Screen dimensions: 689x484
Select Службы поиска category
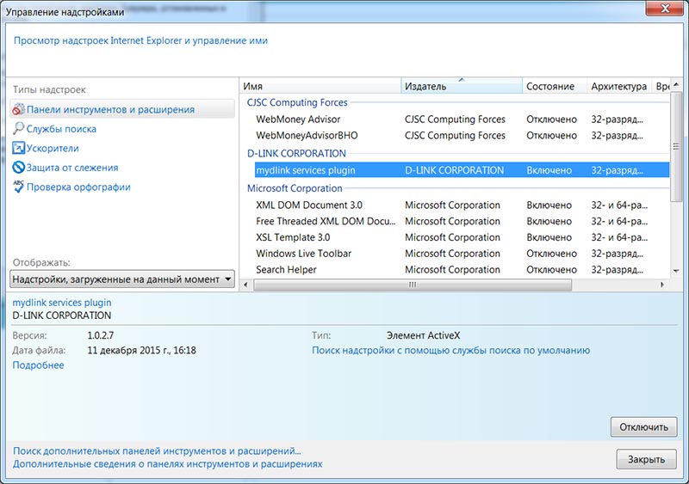coord(61,129)
